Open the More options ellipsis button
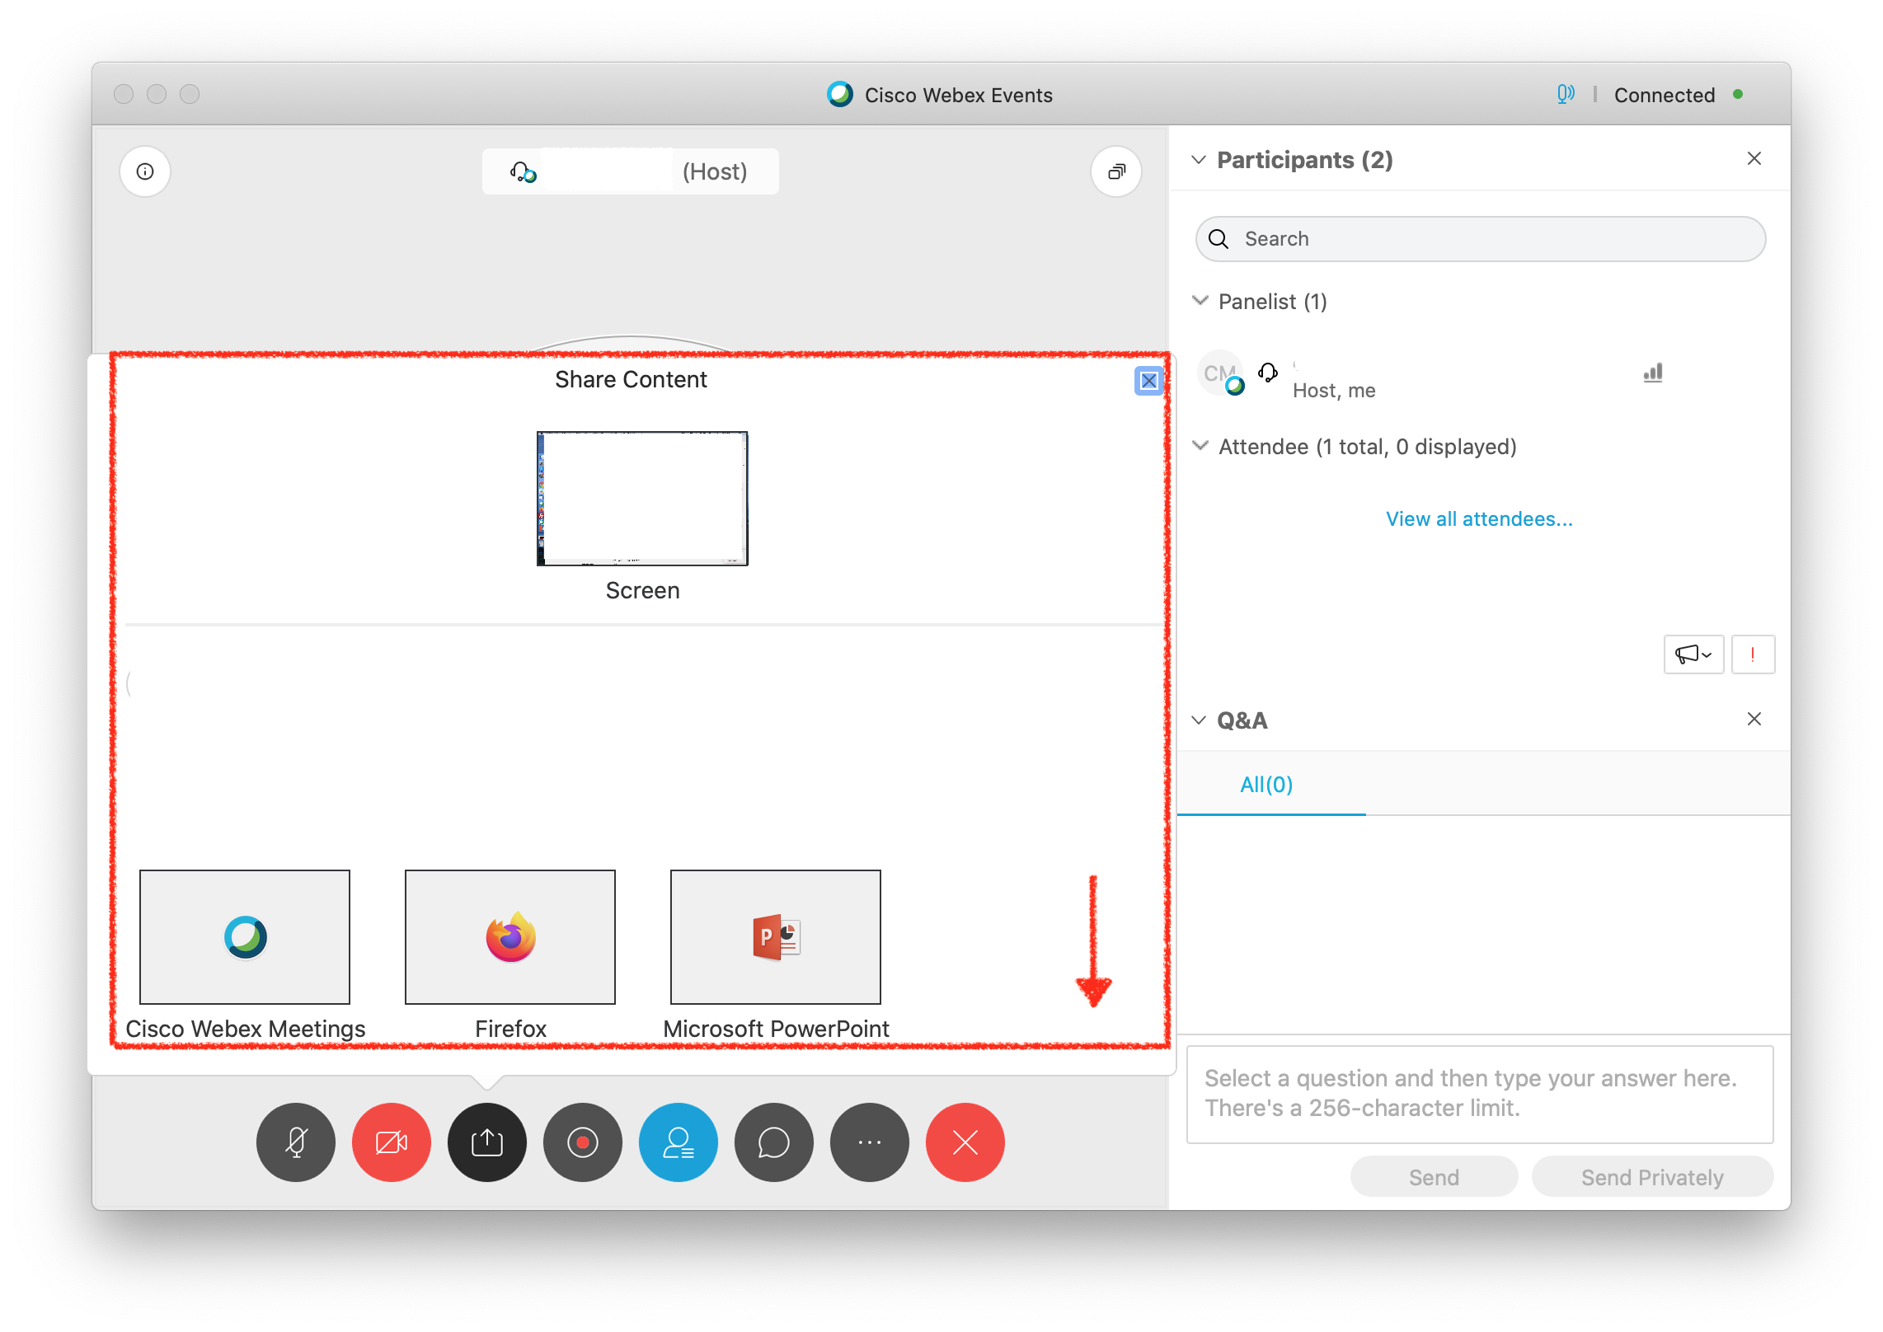 (x=869, y=1142)
